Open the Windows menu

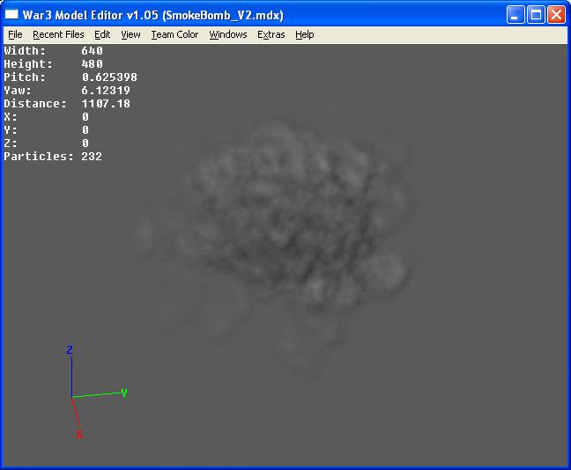pos(228,34)
